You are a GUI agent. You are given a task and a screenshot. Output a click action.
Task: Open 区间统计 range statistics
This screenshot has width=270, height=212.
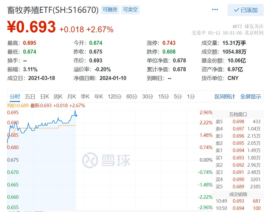tap(225, 97)
